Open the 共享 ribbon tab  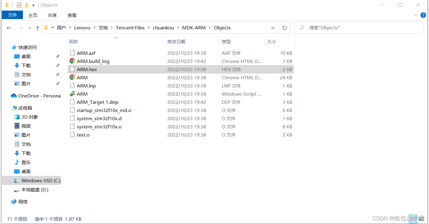coord(52,15)
